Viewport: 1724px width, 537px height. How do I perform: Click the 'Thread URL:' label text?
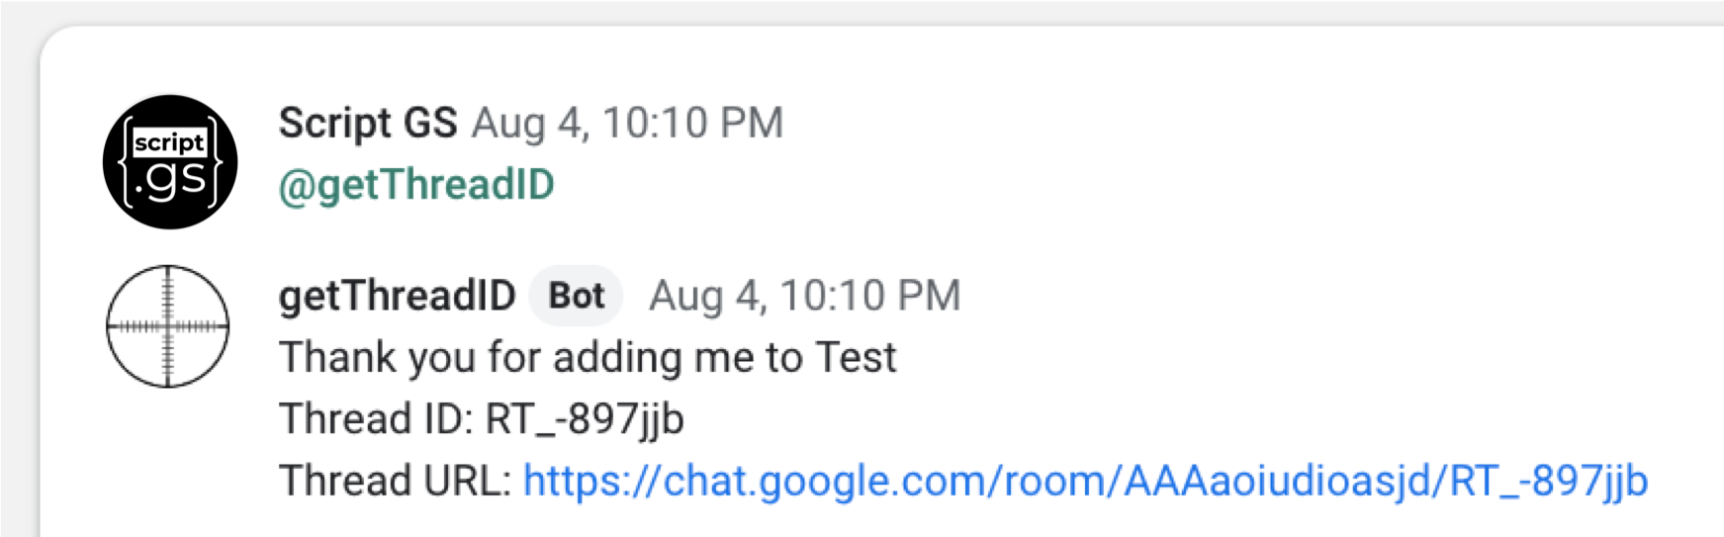click(x=396, y=482)
